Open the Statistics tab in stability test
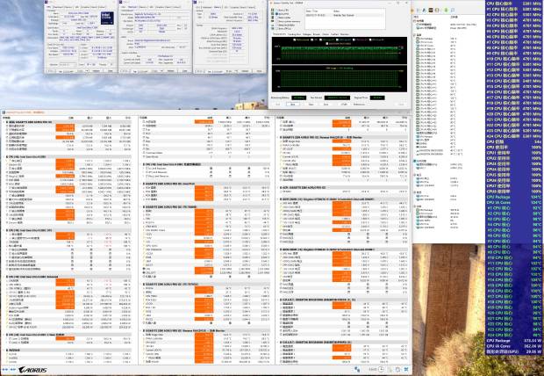The height and width of the screenshot is (376, 544). coord(345,34)
